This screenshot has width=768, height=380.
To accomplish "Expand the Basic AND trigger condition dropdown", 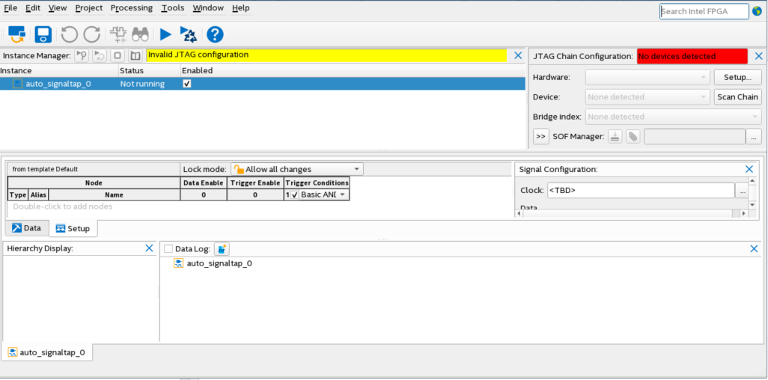I will [342, 194].
